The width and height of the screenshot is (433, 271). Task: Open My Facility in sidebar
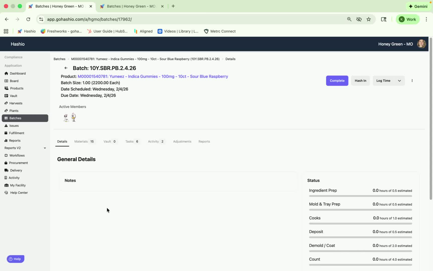15,185
